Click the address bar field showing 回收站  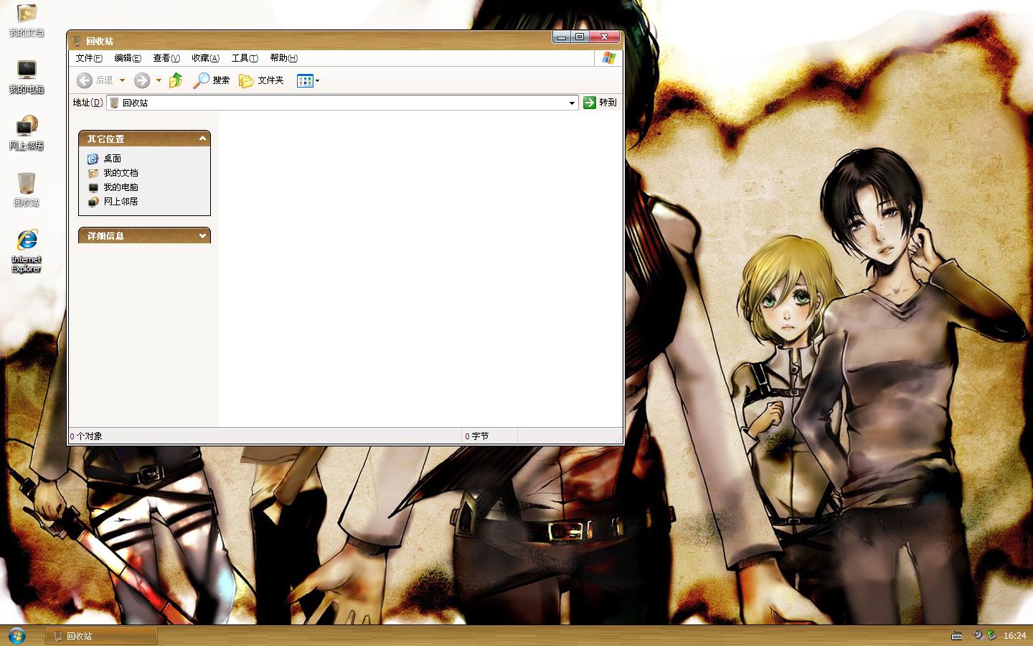click(x=342, y=103)
